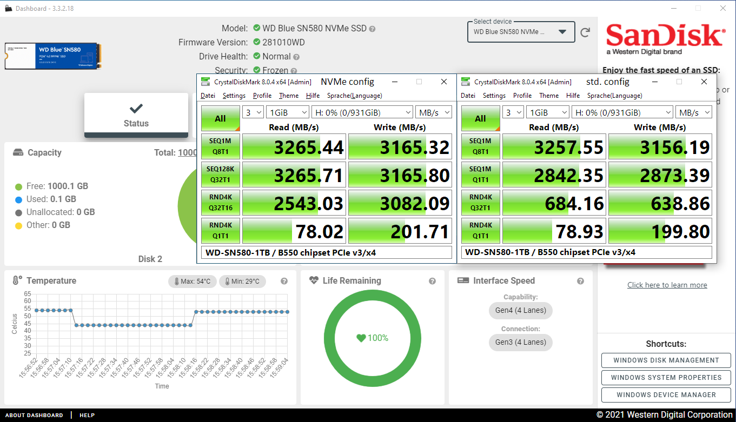This screenshot has height=422, width=736.
Task: Click firmware version 281010WD text
Action: [x=283, y=42]
